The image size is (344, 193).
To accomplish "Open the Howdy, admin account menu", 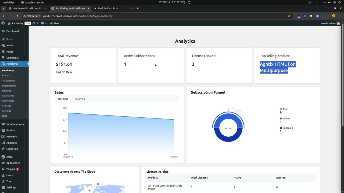I will click(x=330, y=23).
